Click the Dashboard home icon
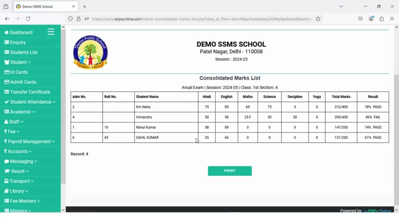 (6, 32)
